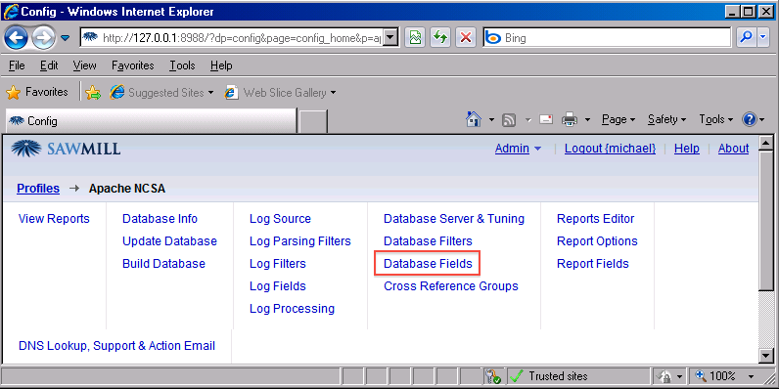Image resolution: width=779 pixels, height=389 pixels.
Task: Open the Edit menu
Action: click(49, 65)
